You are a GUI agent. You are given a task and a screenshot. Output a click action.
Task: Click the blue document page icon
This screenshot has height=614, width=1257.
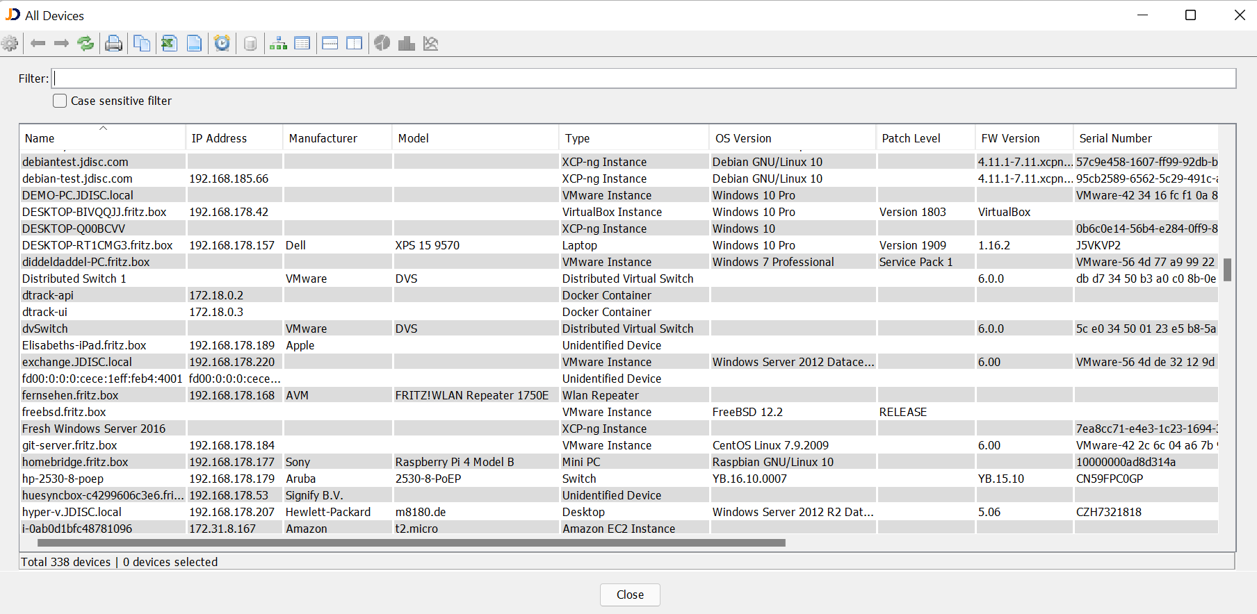click(x=195, y=44)
